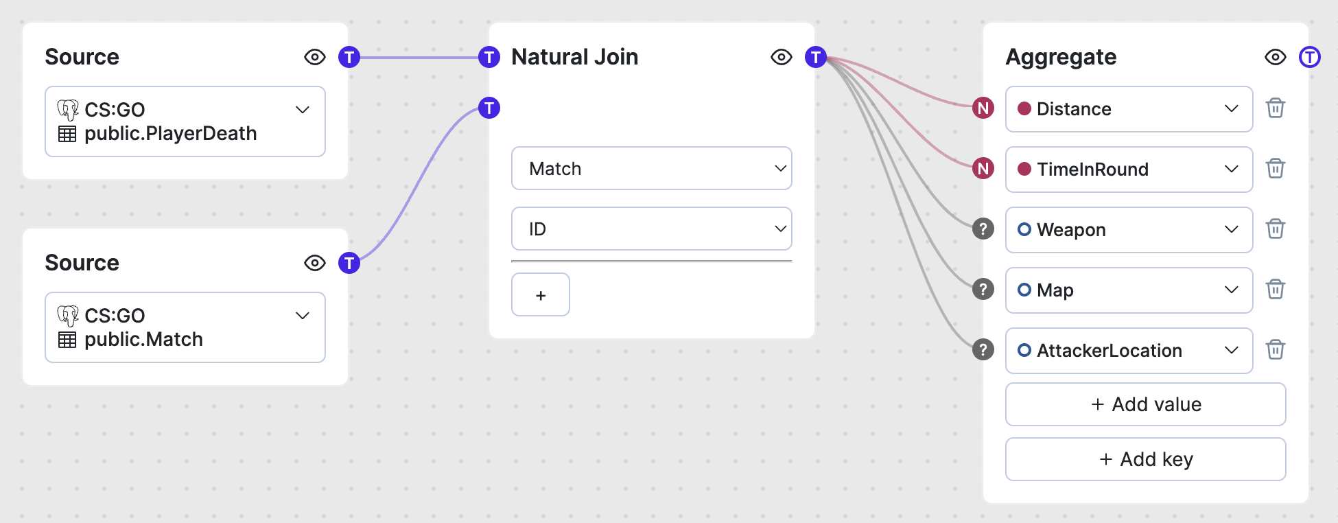1338x523 pixels.
Task: Open the public.Match source table dropdown
Action: pos(185,327)
